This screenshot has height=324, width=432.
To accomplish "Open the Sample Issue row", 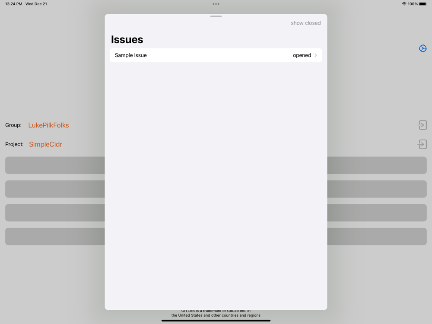I will pos(216,55).
